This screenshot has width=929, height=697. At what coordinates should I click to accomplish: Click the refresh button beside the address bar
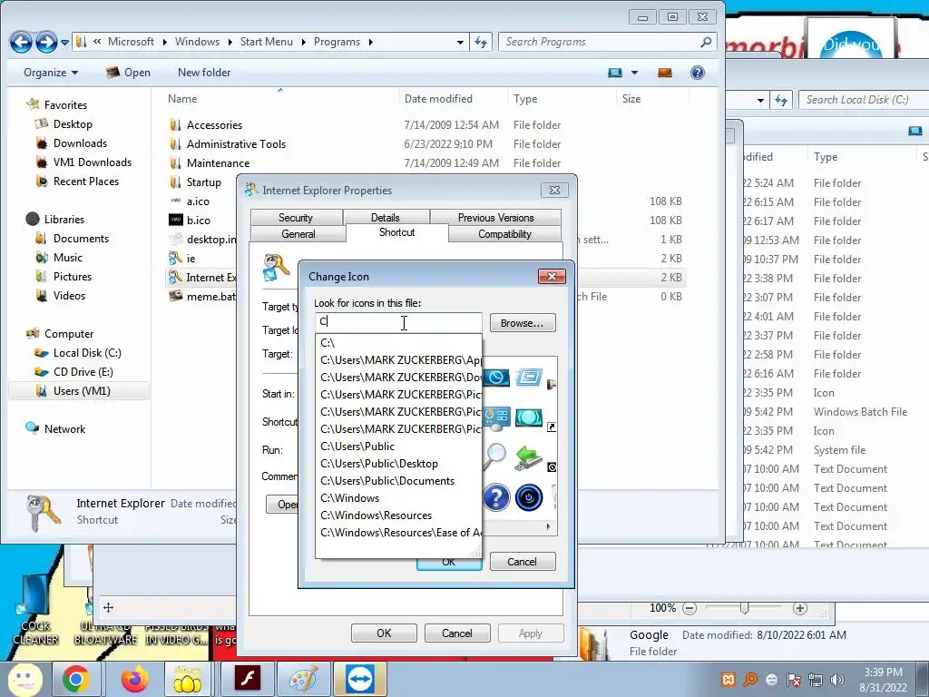481,42
